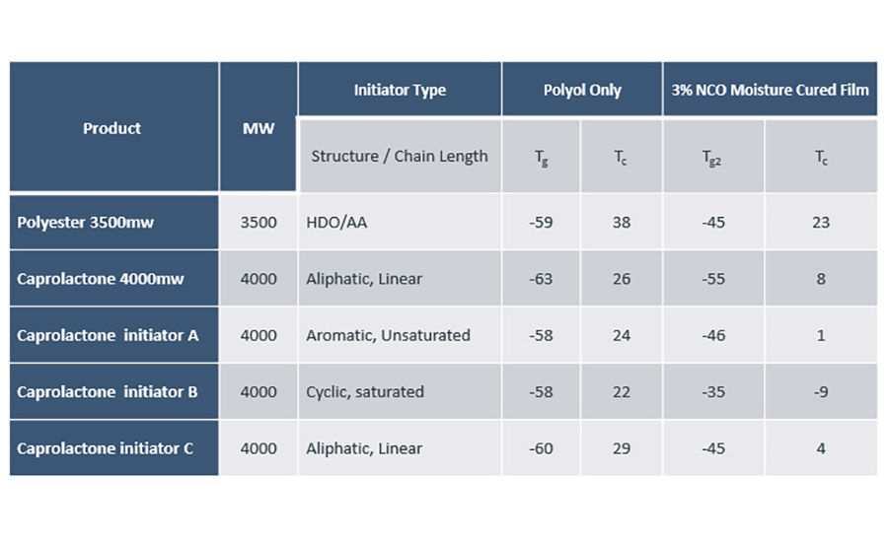Click the -35 Tg2 value cell

712,391
